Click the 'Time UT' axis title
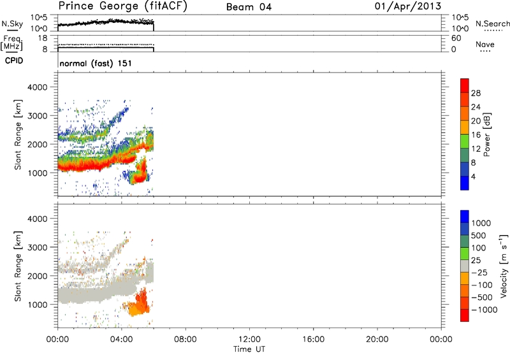Viewport: 510px width, 353px height. point(249,349)
